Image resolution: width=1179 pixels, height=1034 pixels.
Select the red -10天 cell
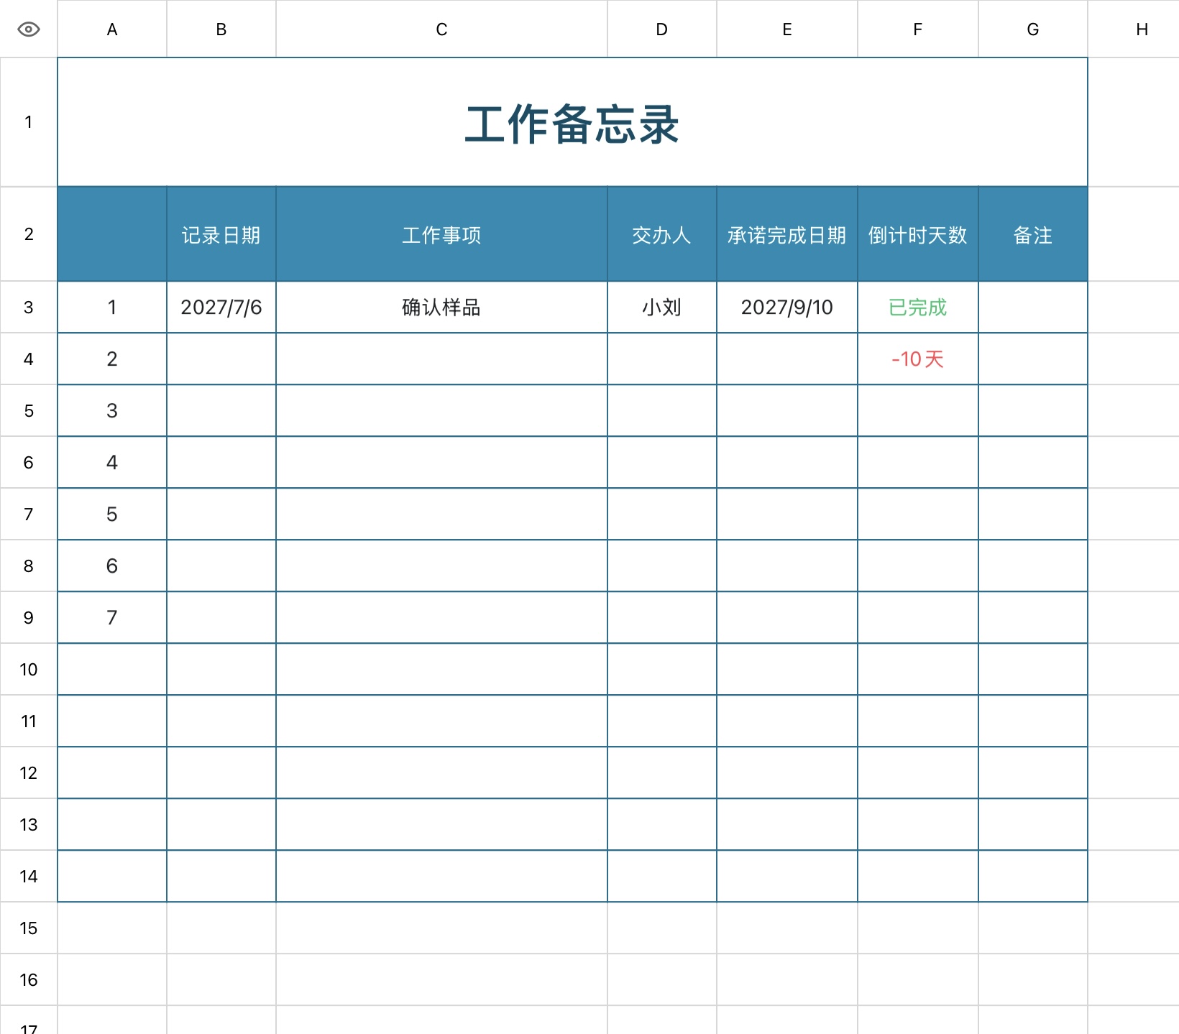918,359
